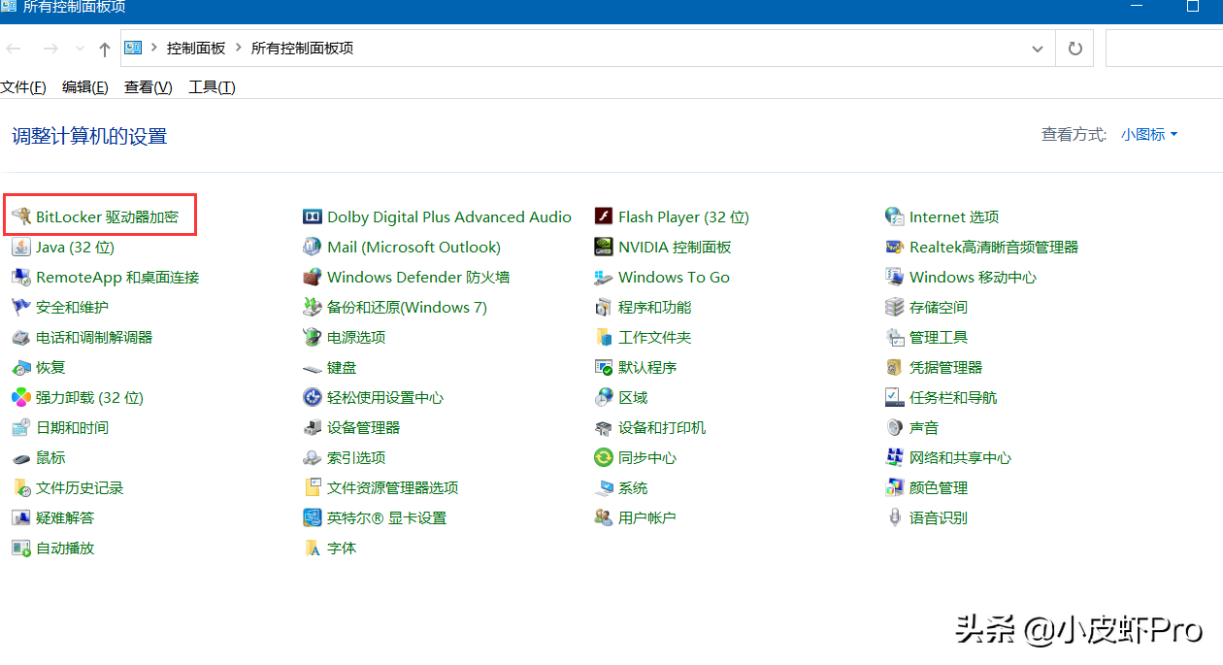The height and width of the screenshot is (665, 1223).
Task: Open the 默认程序 link
Action: coord(647,367)
